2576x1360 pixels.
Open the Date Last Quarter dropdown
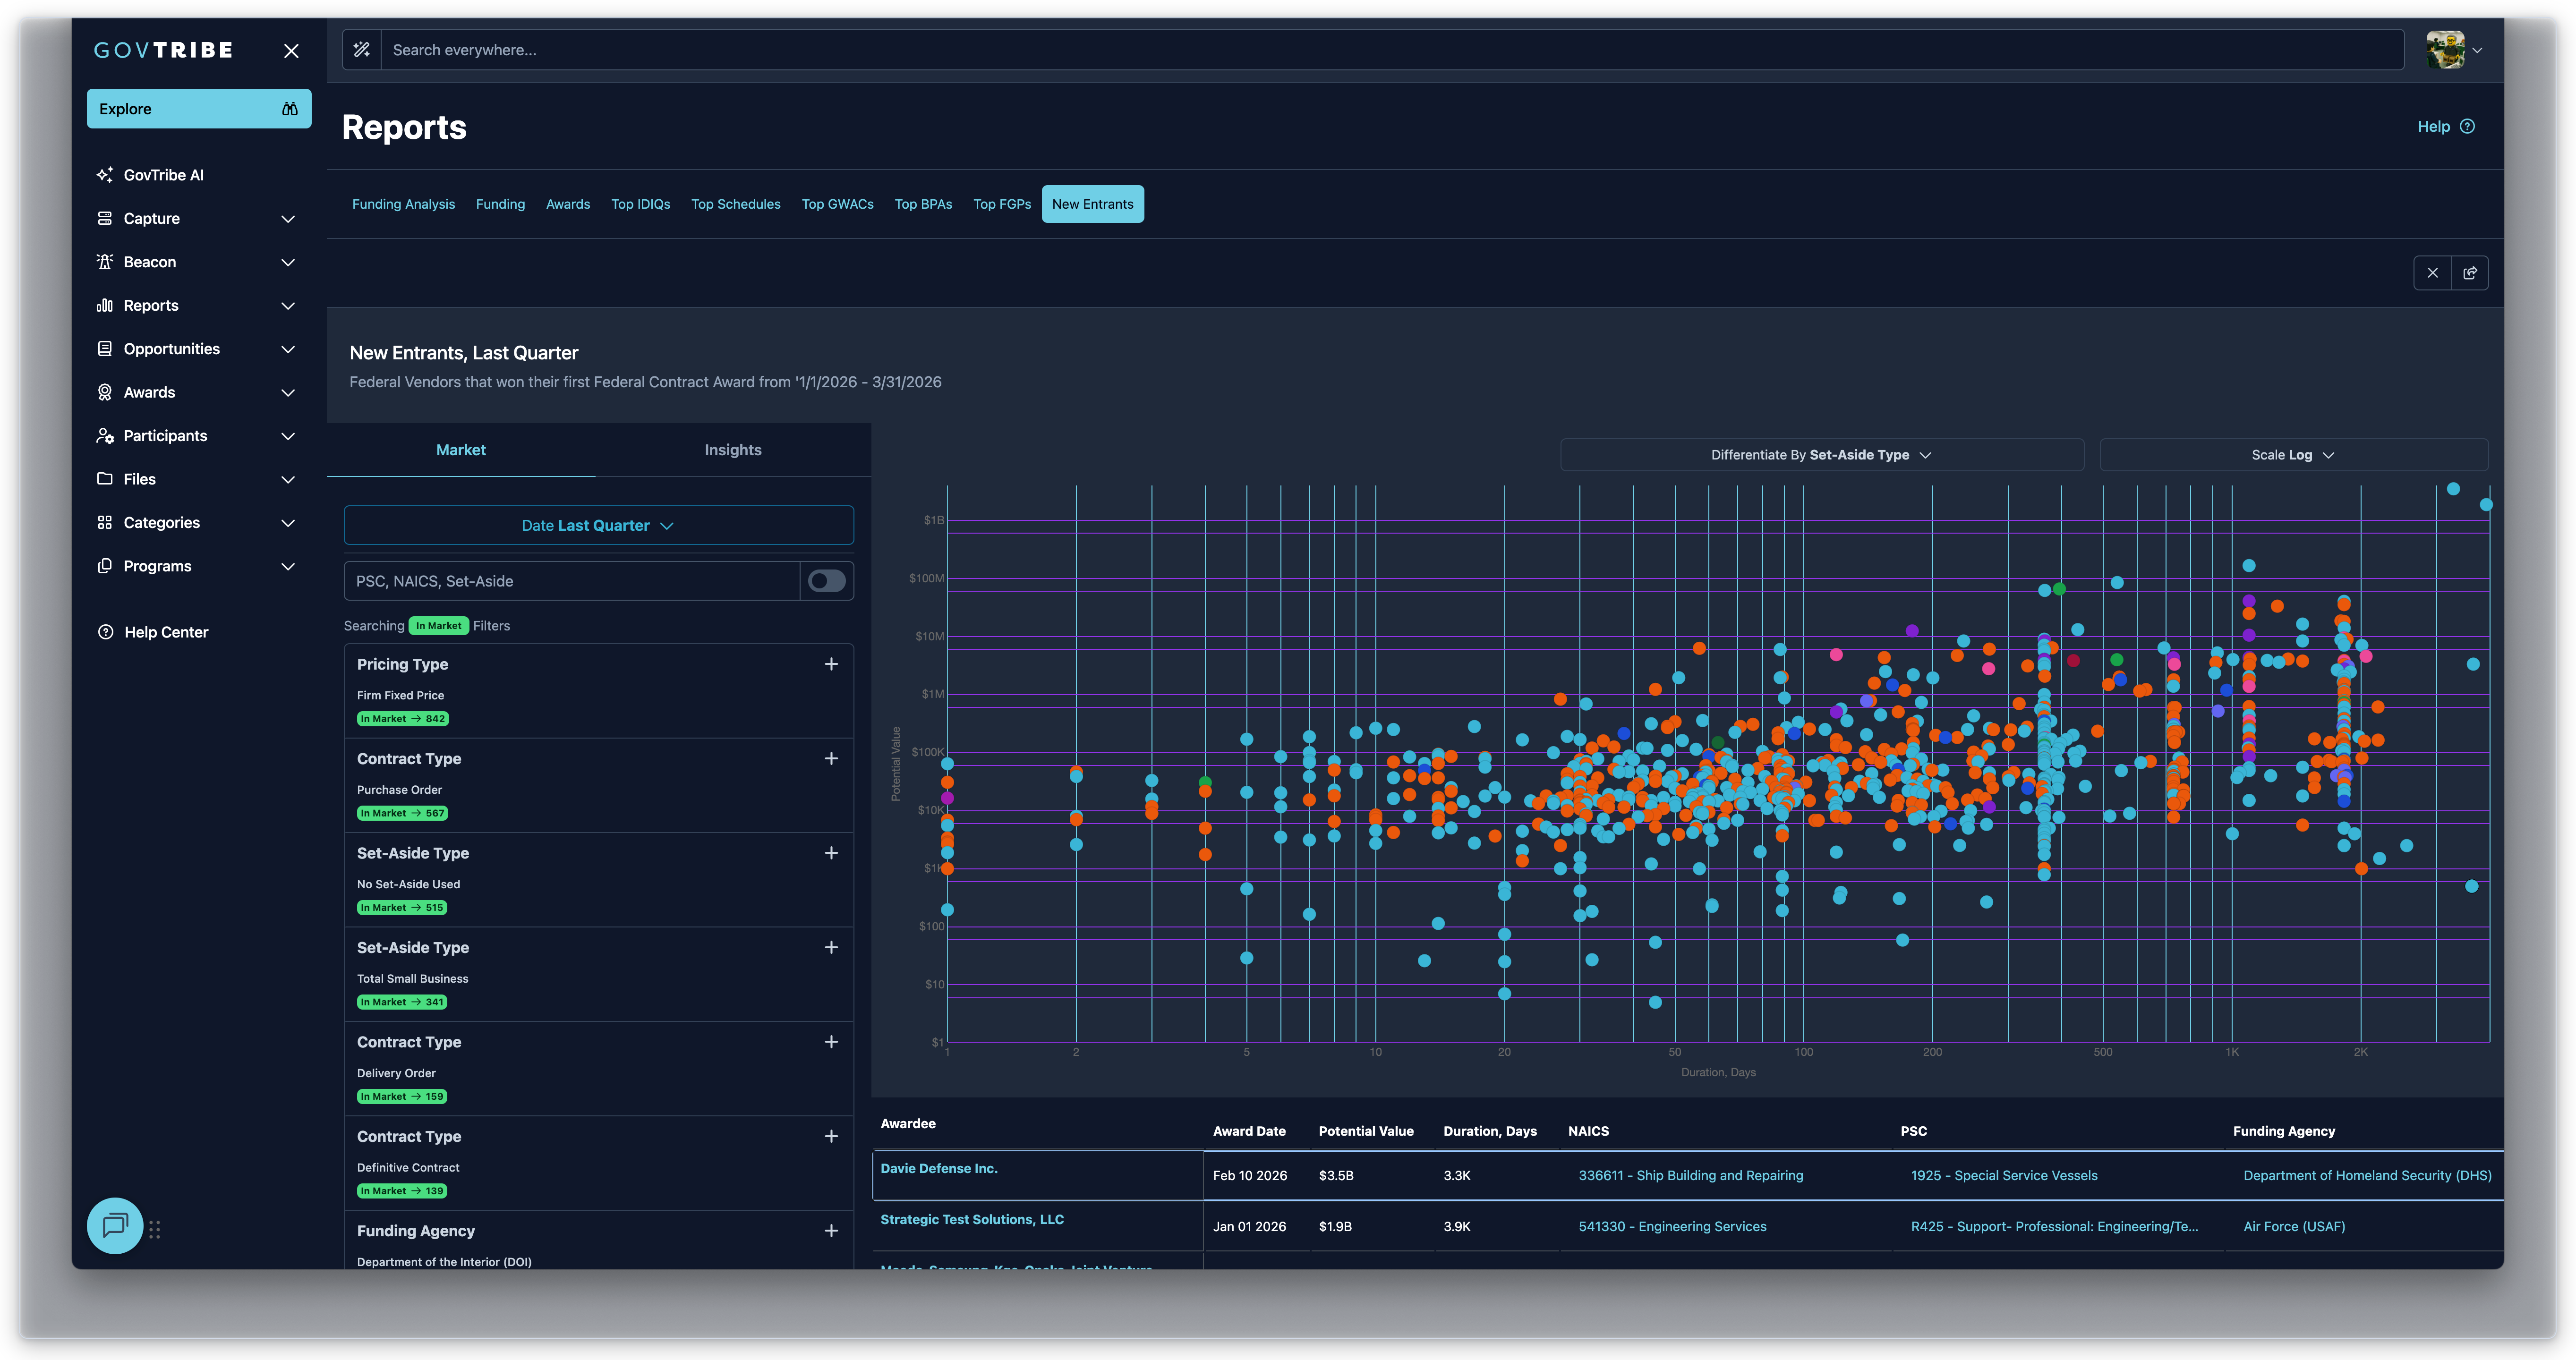click(598, 526)
